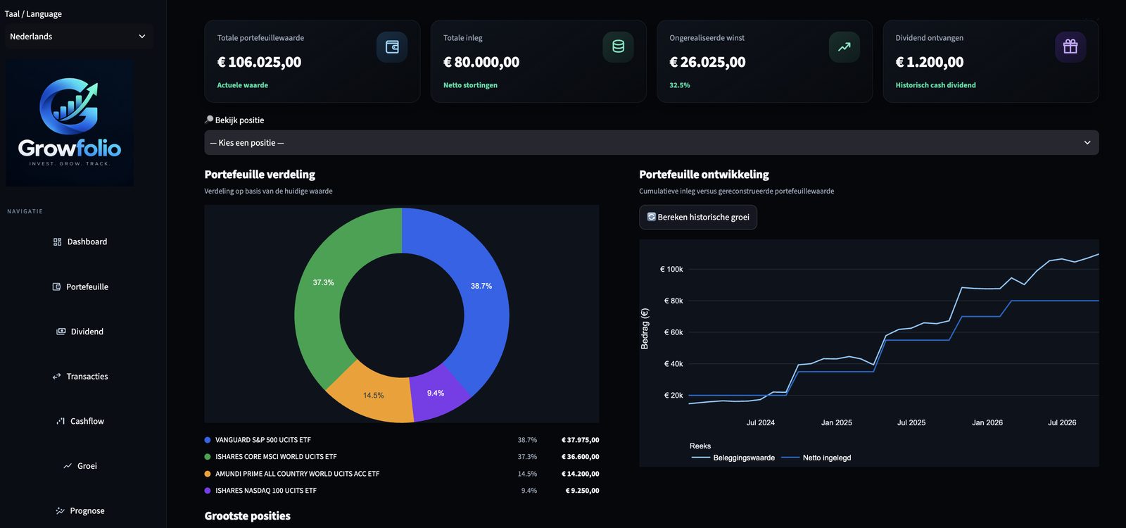Image resolution: width=1126 pixels, height=528 pixels.
Task: Click the refresh icon in Bereken historische groei
Action: pos(652,217)
